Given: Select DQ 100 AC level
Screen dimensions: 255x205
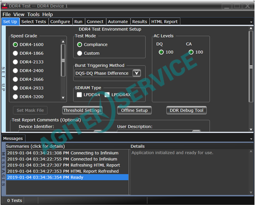Looking at the screenshot, I should (x=161, y=52).
